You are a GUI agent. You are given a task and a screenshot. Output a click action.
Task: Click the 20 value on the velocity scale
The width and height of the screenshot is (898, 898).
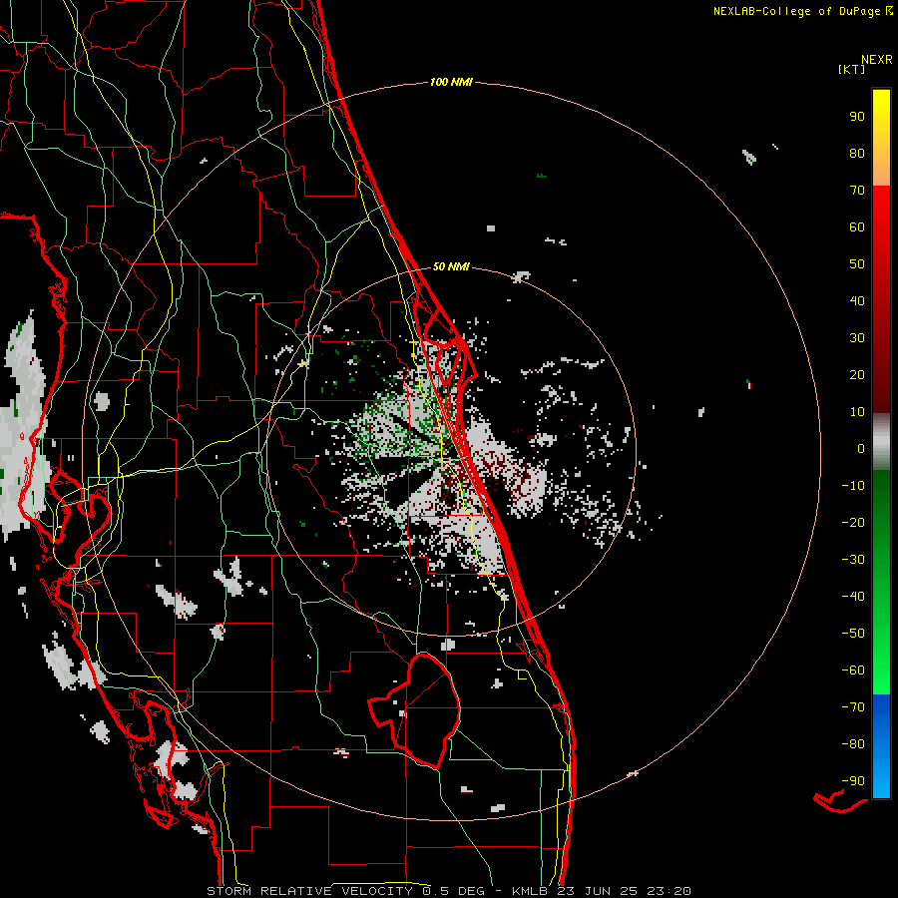pos(857,374)
